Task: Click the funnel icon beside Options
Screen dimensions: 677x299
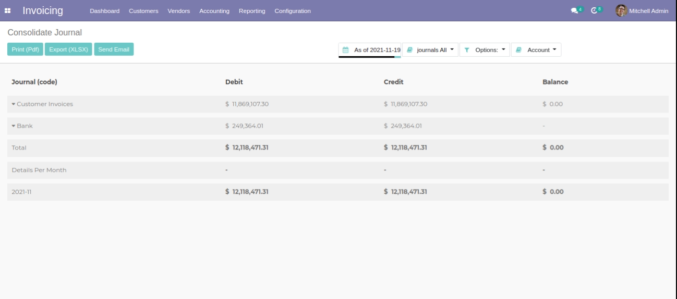Action: click(x=467, y=50)
